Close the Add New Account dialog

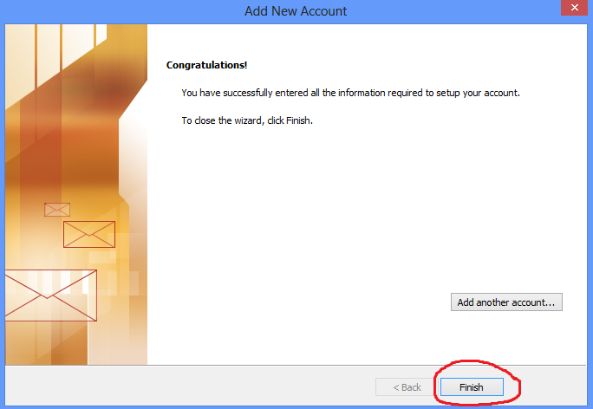[x=574, y=8]
